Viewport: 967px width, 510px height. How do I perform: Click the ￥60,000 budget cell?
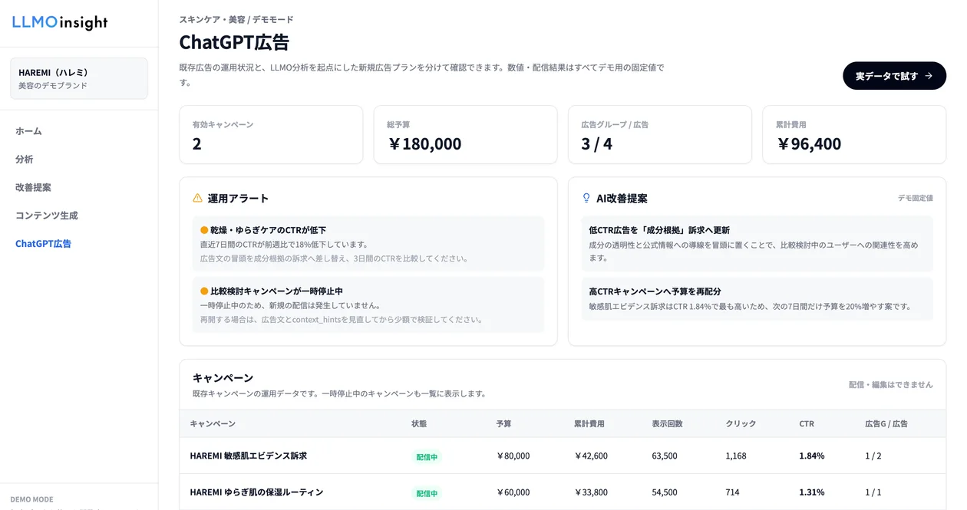(x=513, y=492)
